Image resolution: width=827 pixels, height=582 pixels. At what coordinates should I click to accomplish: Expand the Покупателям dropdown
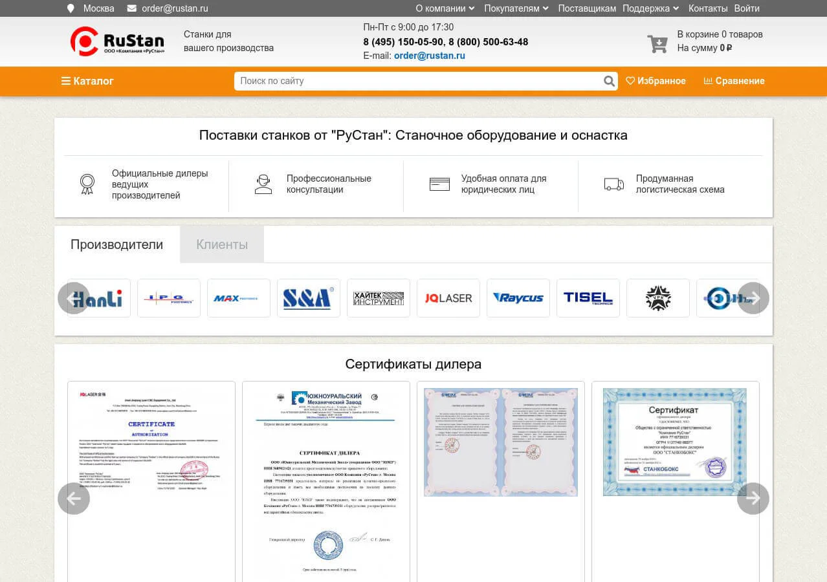[516, 8]
